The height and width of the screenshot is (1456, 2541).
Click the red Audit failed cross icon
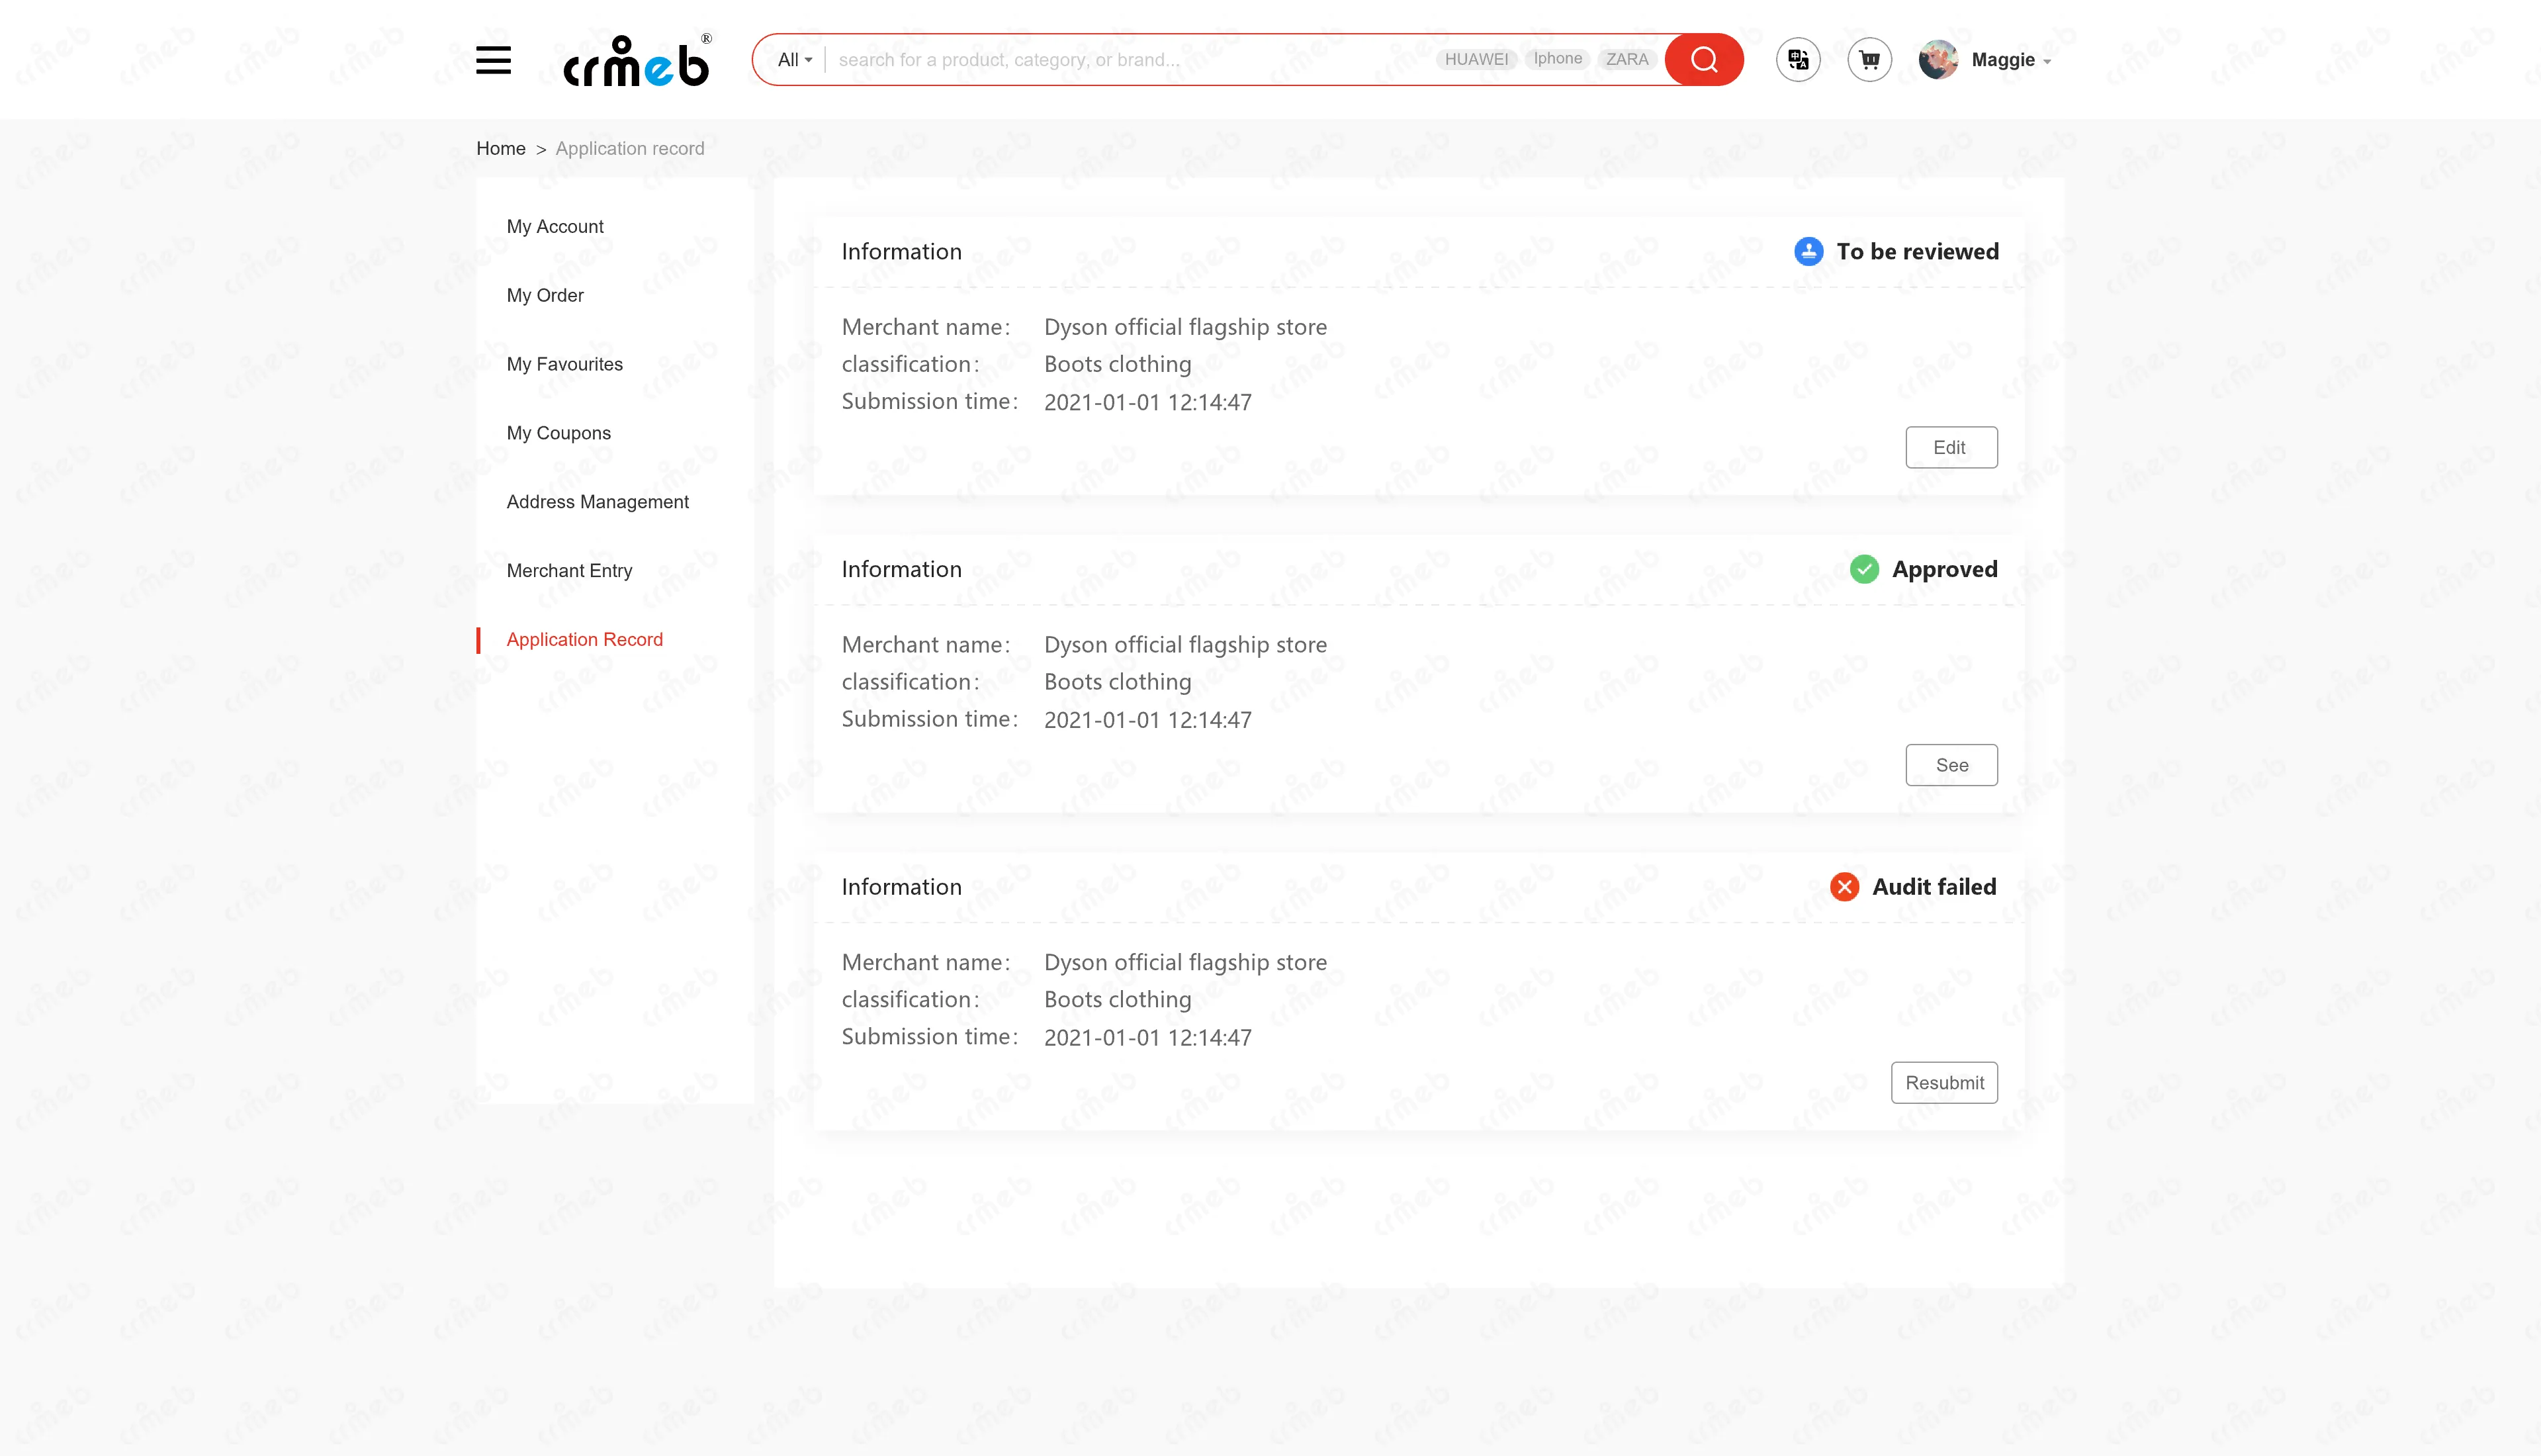(1844, 887)
